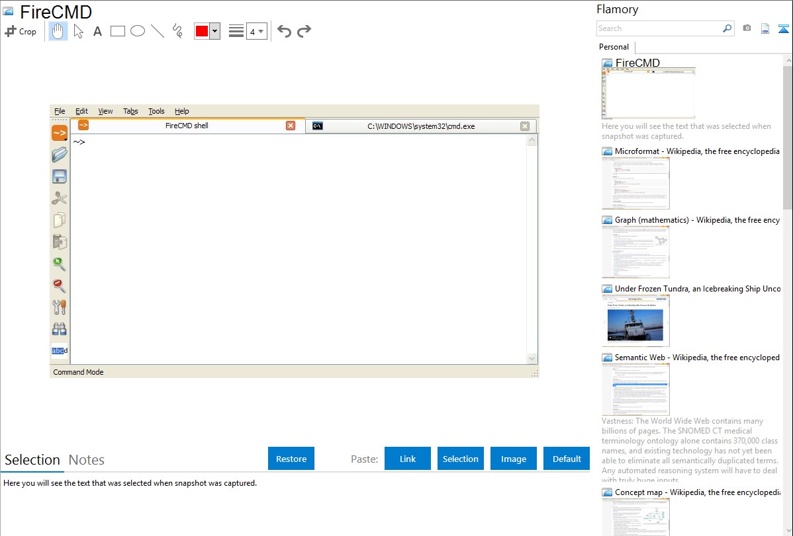This screenshot has width=793, height=536.
Task: Click the Image paste button
Action: [x=514, y=459]
